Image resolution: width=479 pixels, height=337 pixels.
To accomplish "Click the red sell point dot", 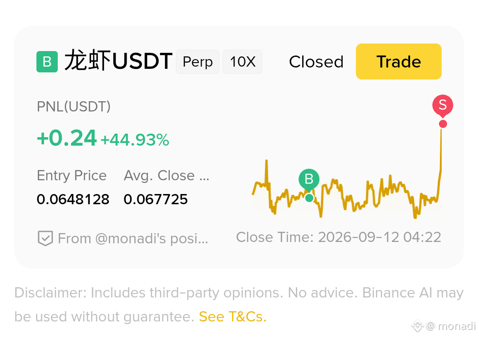I will point(443,124).
